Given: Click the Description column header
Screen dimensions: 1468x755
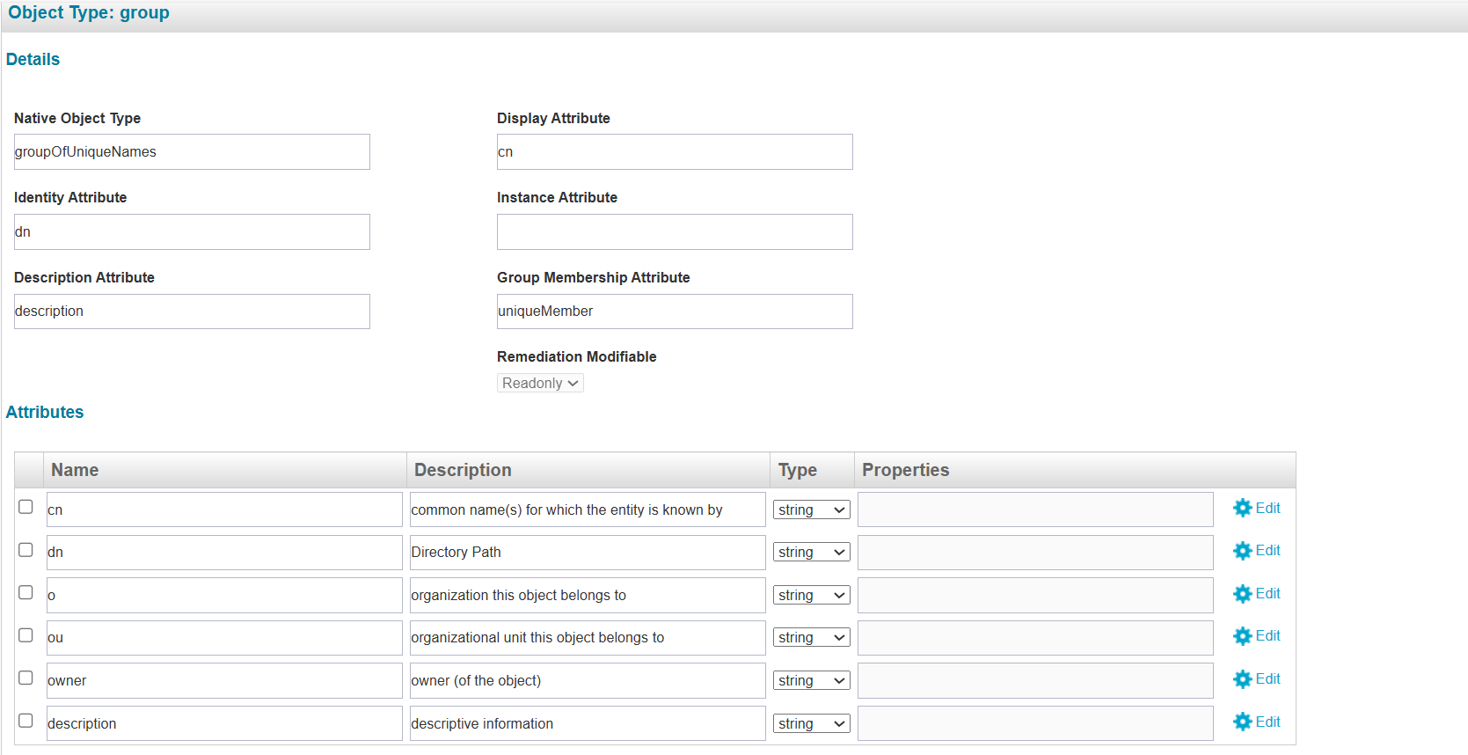Looking at the screenshot, I should click(463, 470).
